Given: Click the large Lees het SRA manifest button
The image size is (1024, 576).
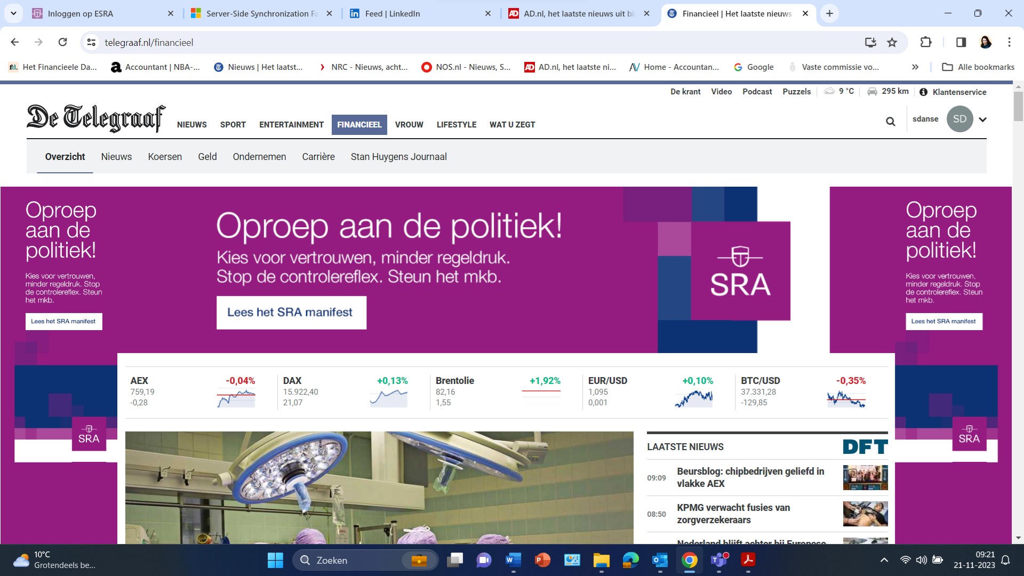Looking at the screenshot, I should coord(291,313).
